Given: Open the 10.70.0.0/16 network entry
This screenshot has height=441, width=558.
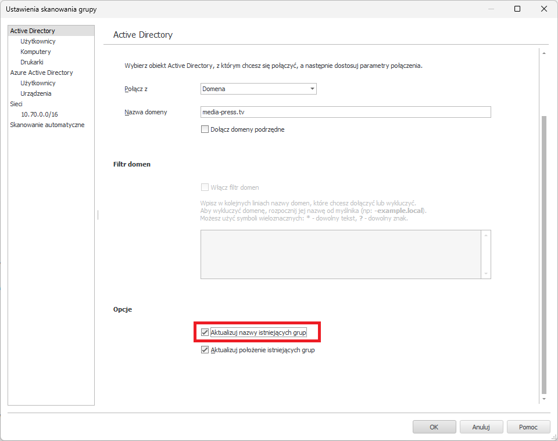Looking at the screenshot, I should tap(39, 114).
